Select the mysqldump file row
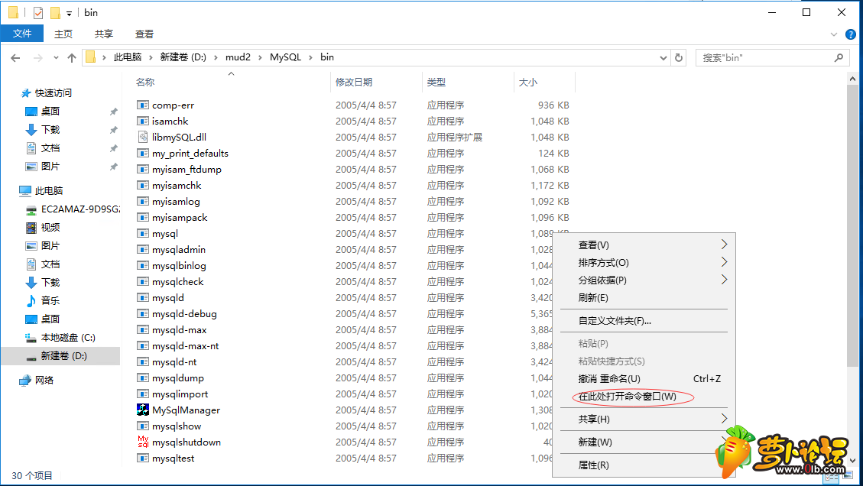Viewport: 863px width, 486px height. coord(353,378)
